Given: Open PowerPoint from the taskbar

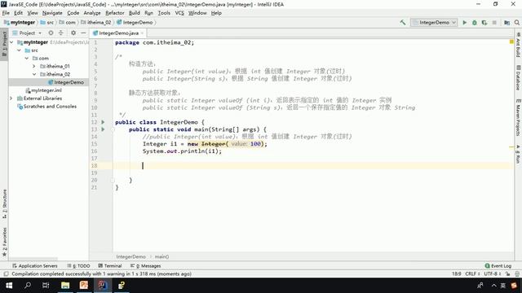Looking at the screenshot, I should [x=84, y=286].
